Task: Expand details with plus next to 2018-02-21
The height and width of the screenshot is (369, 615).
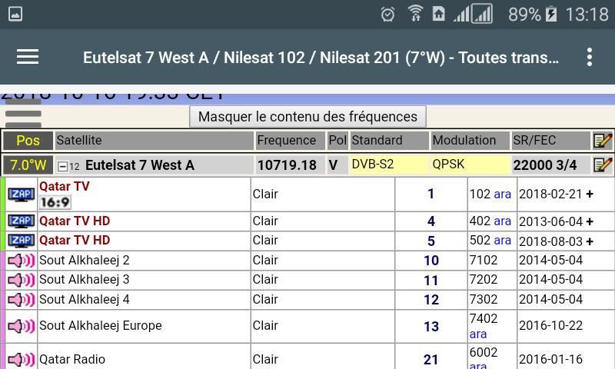Action: tap(590, 194)
